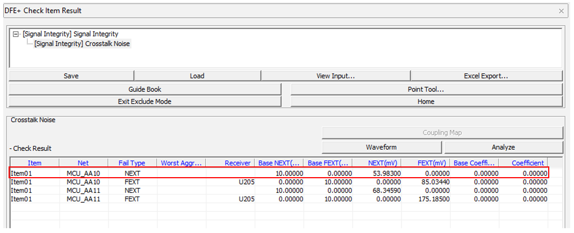Sort by the Fail Type column header

[132, 163]
